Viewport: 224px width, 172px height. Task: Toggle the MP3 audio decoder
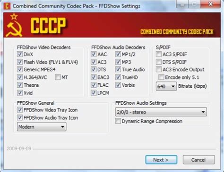pos(118,62)
